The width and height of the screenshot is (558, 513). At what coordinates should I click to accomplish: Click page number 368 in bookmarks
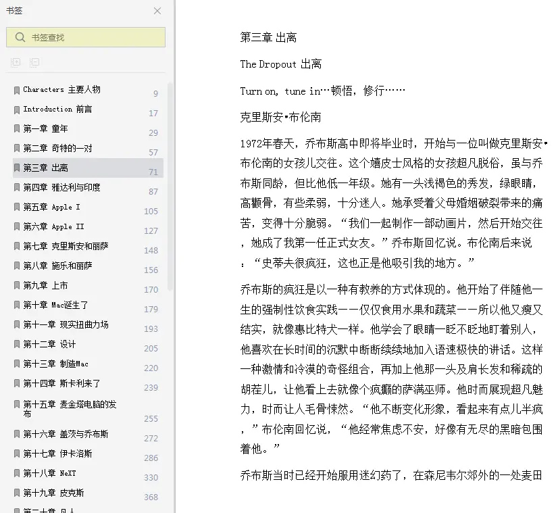[151, 497]
